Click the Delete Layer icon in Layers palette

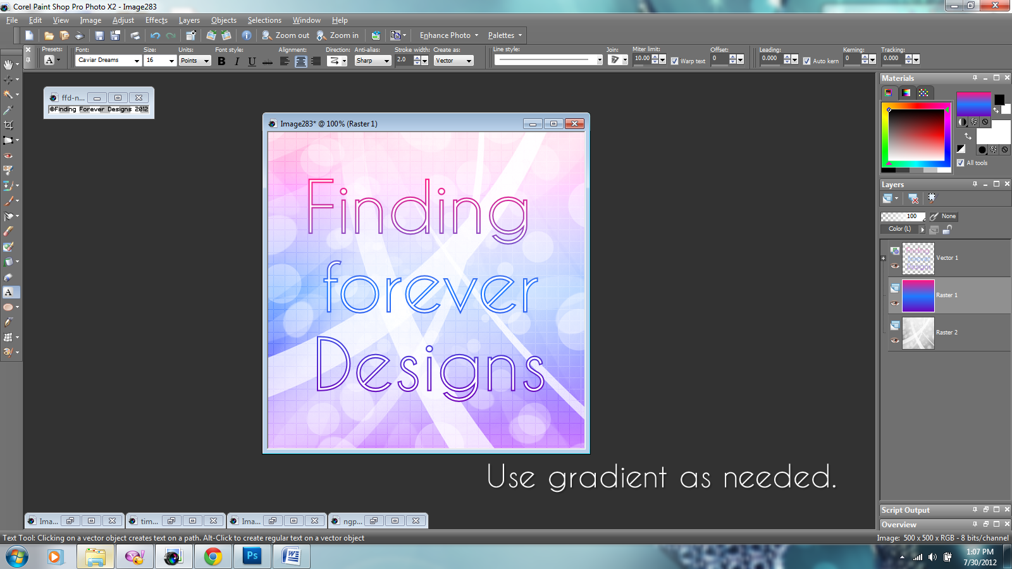[913, 198]
